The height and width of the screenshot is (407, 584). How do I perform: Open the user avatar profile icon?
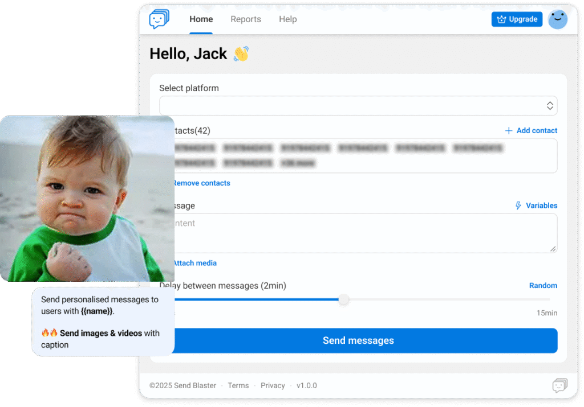(x=557, y=19)
